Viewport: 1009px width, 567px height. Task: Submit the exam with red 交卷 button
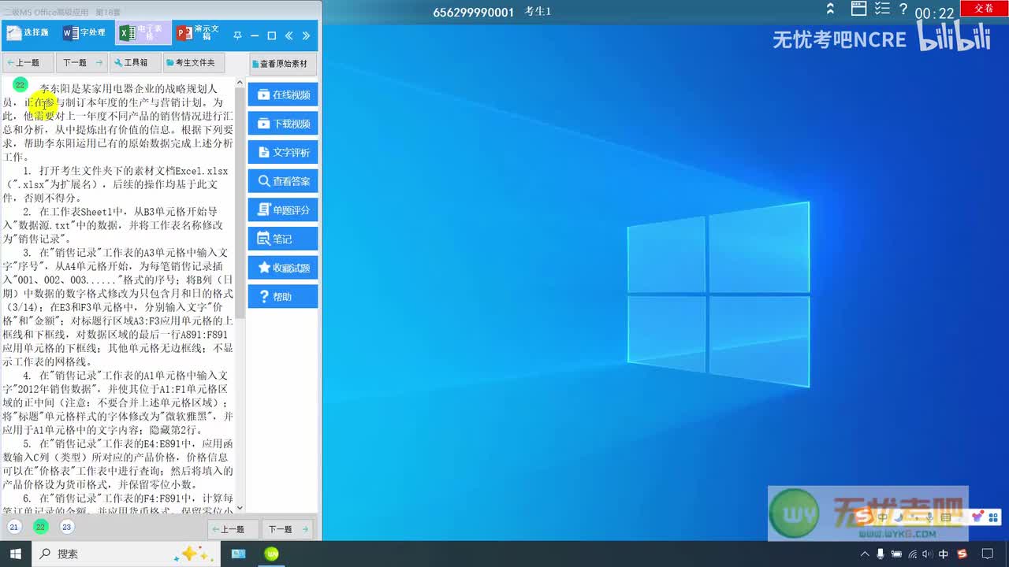(x=984, y=8)
